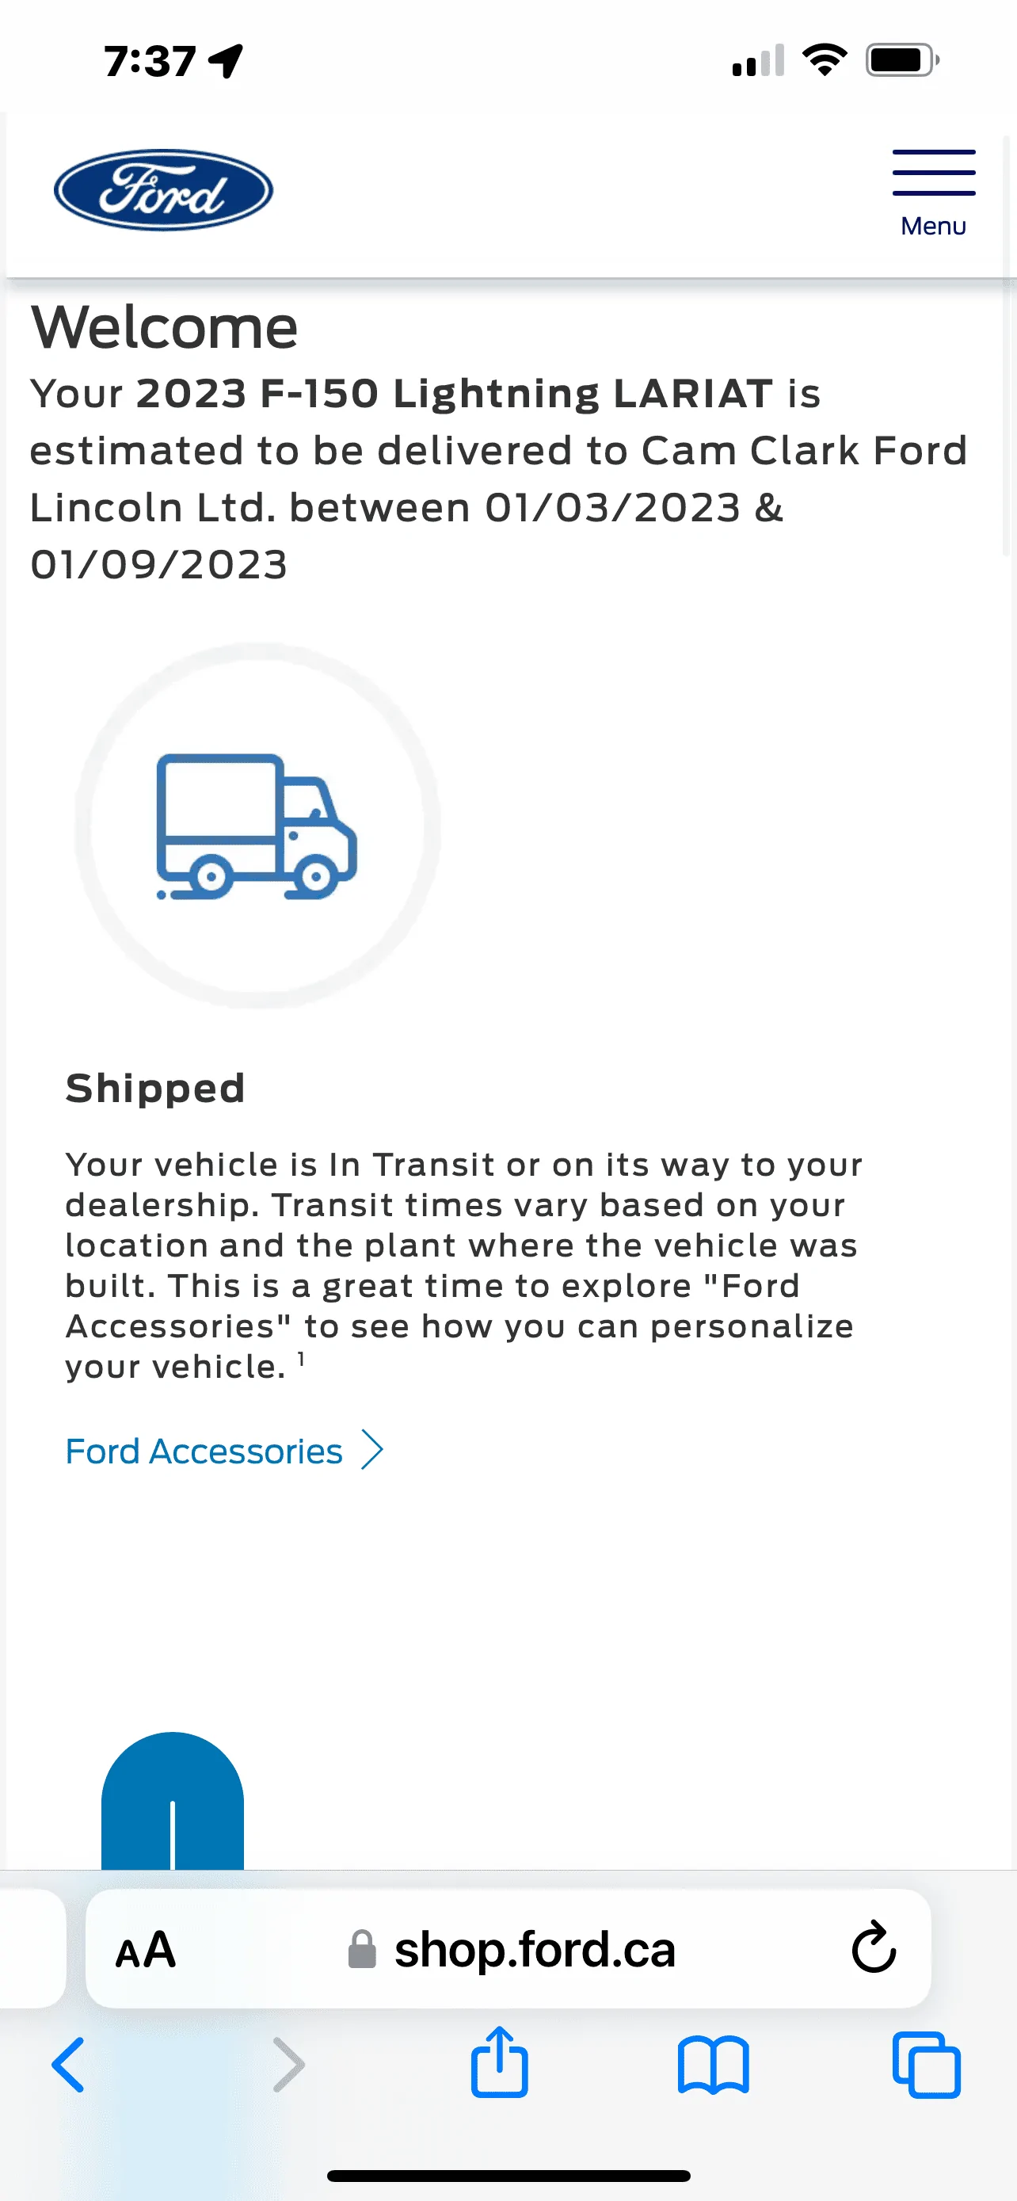Show all open Safari tabs

[x=926, y=2064]
